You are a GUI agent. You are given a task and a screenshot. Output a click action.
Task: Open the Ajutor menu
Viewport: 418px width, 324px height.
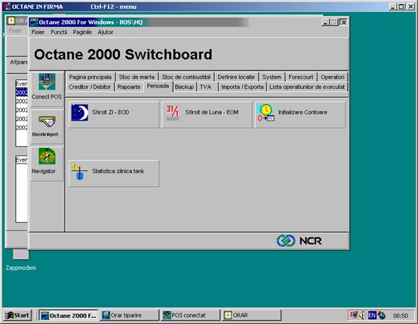coord(106,32)
